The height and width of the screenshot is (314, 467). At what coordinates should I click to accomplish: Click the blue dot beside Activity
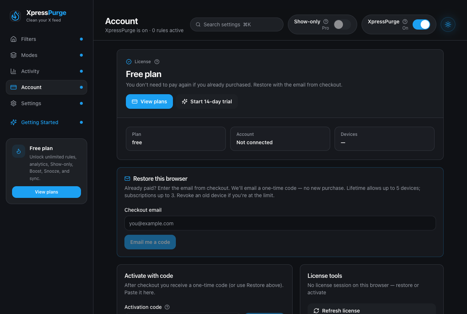pyautogui.click(x=81, y=71)
